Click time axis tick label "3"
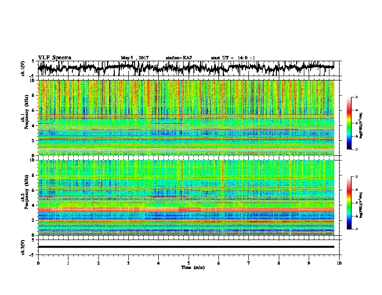This screenshot has width=382, height=295. [x=128, y=263]
